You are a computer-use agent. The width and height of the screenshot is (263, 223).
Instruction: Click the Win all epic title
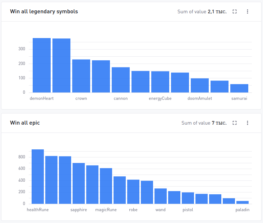click(25, 123)
